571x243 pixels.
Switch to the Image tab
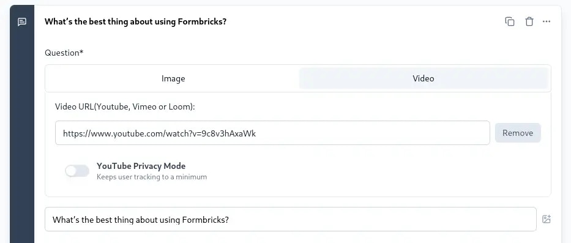173,78
